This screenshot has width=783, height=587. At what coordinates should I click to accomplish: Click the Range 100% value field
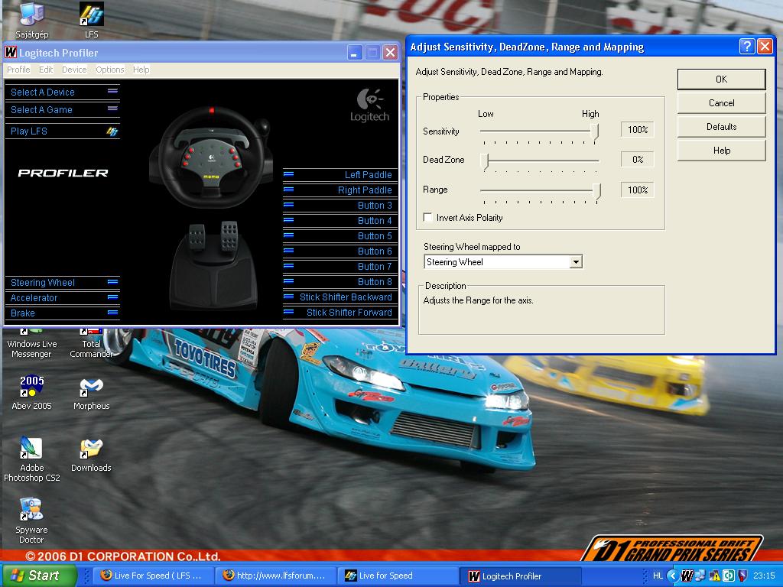pos(638,190)
